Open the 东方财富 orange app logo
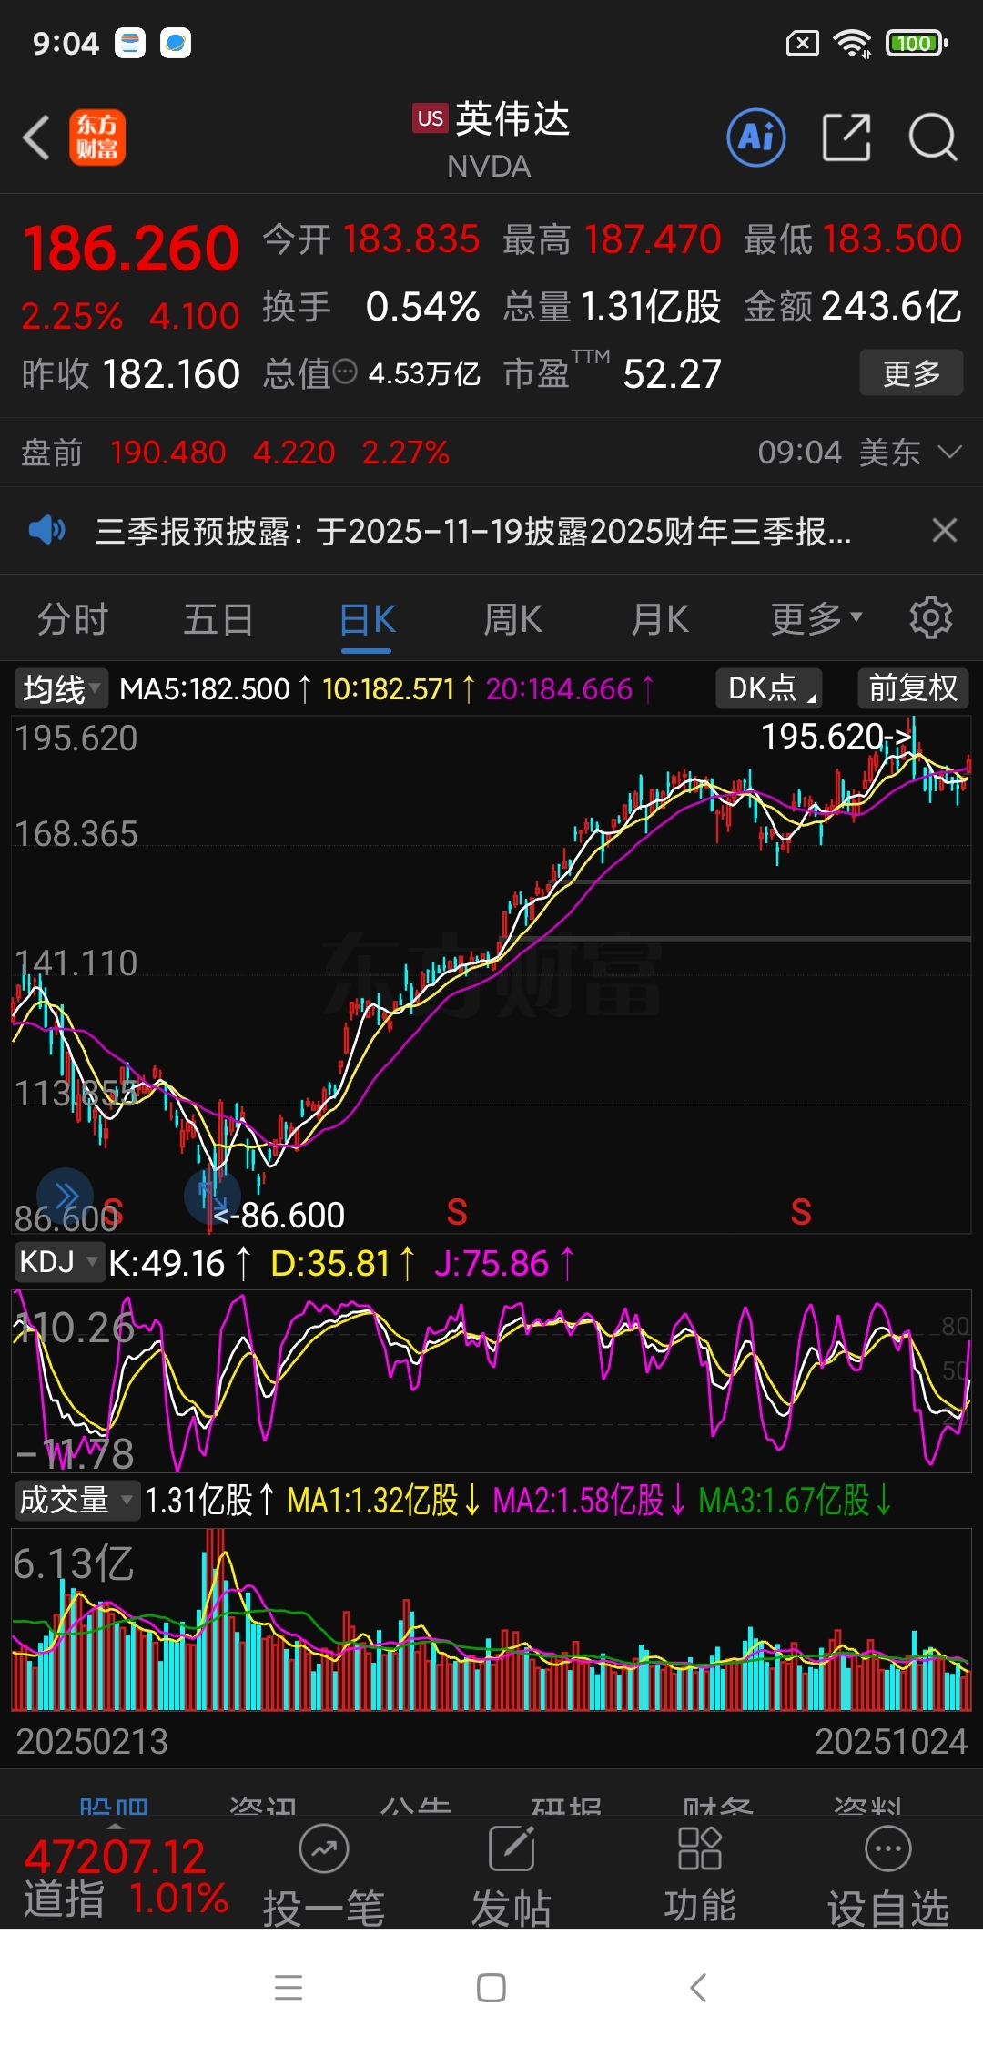Viewport: 983px width, 2047px height. (x=97, y=137)
